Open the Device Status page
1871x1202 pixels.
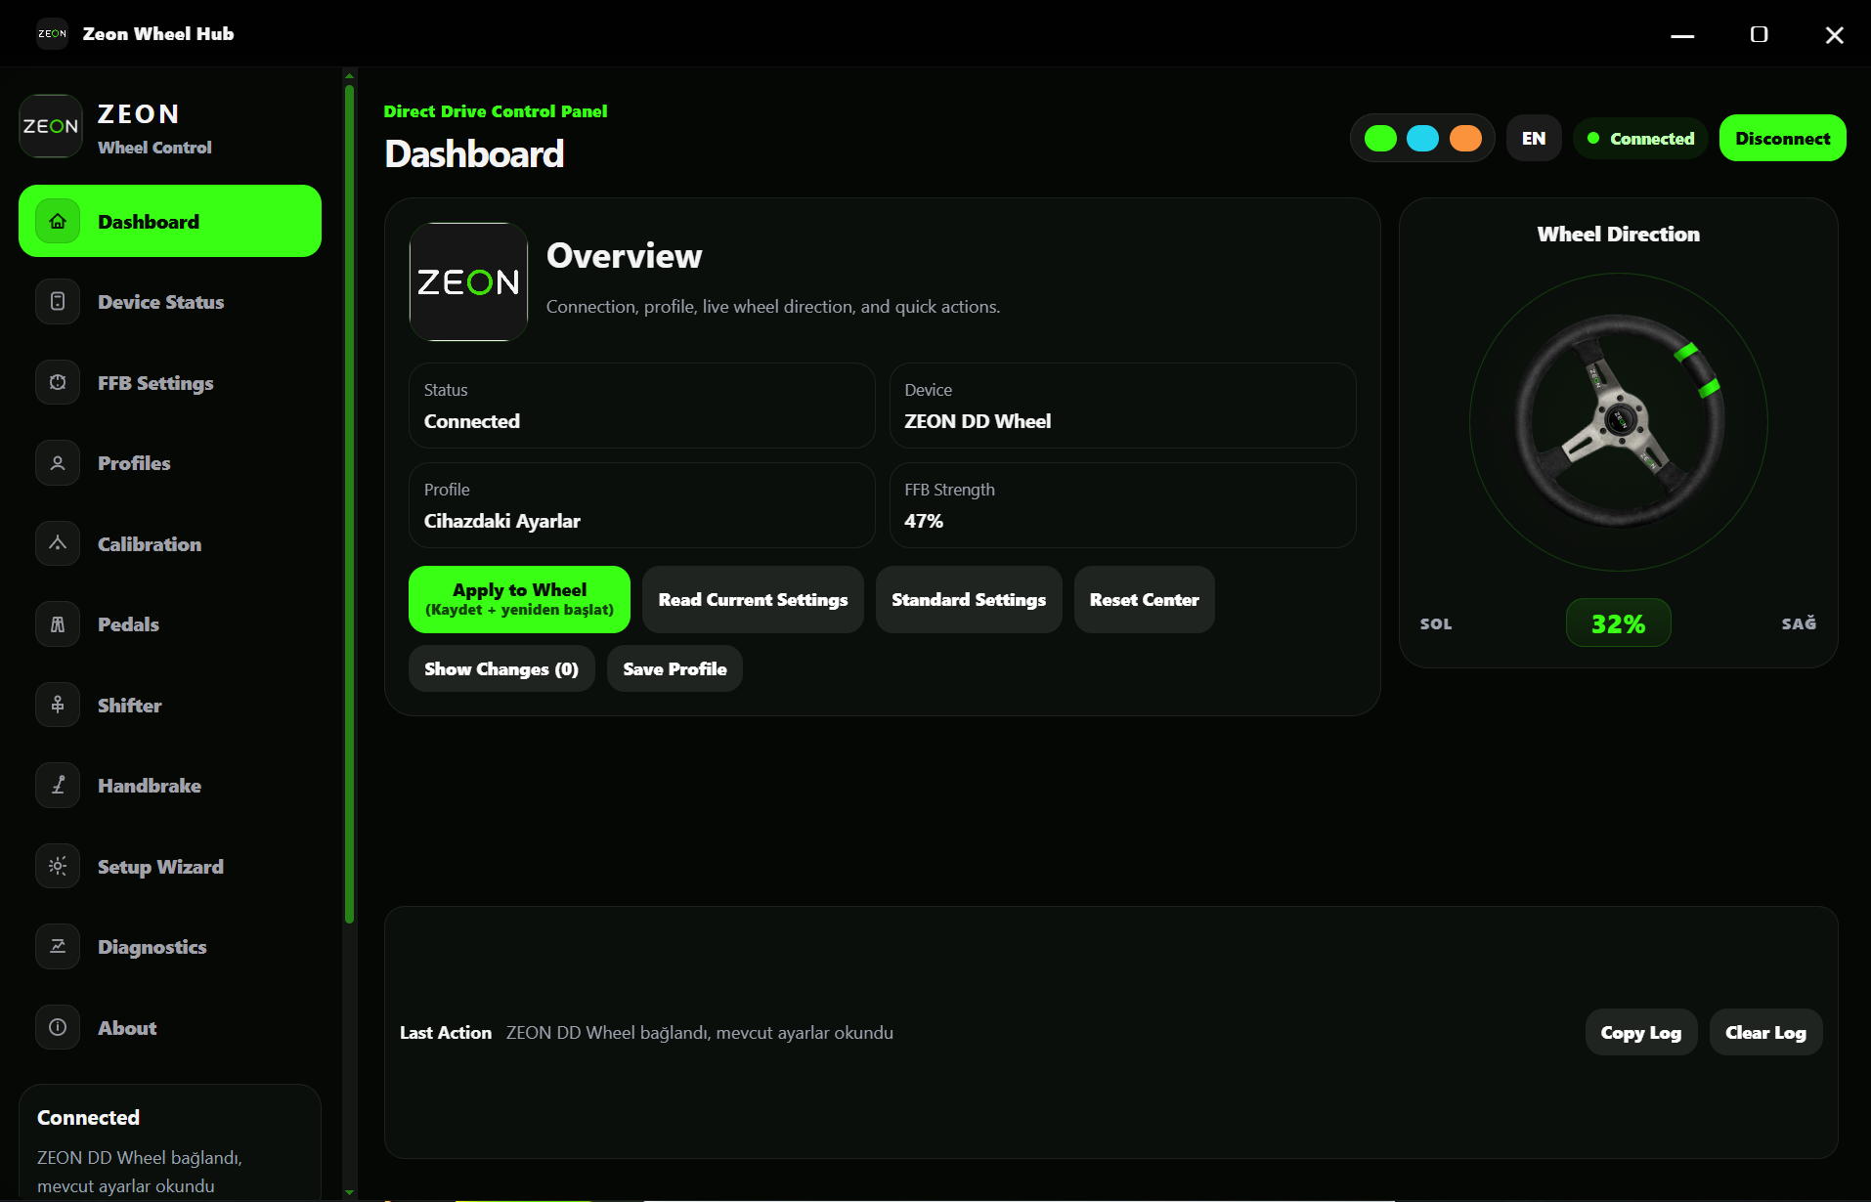coord(170,302)
